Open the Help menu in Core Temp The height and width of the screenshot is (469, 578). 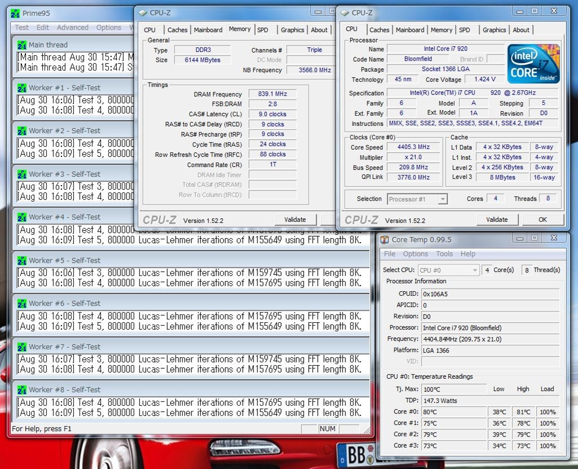point(468,254)
